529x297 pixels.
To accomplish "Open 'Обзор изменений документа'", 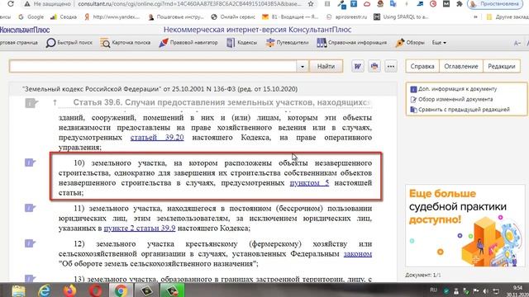I will 451,99.
